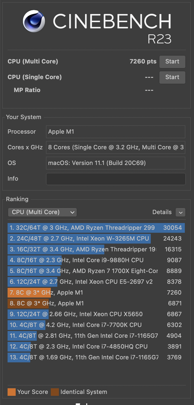
Task: Click the Cinebench sphere logo icon
Action: 34,21
